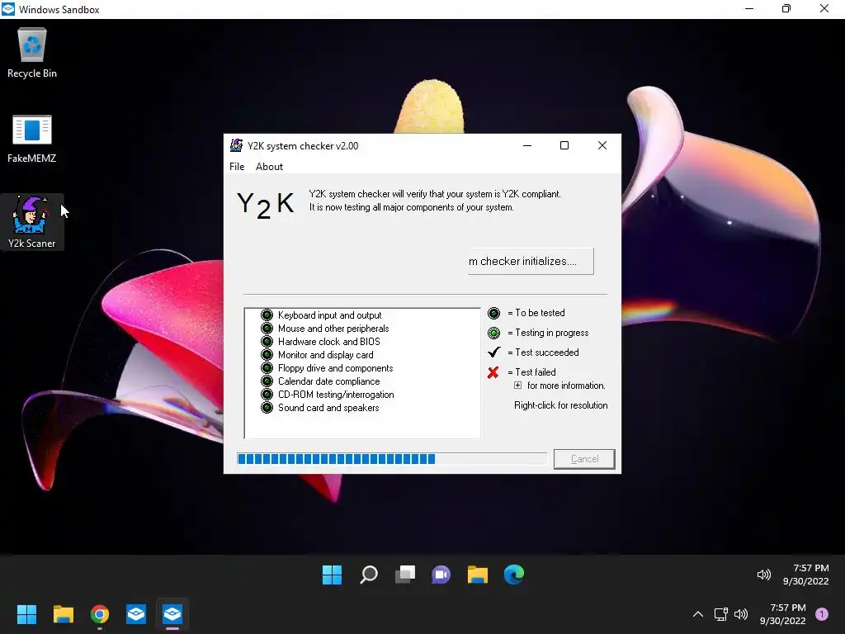Switch to active Windows Sandbox taskbar icon
The image size is (845, 634).
(172, 614)
